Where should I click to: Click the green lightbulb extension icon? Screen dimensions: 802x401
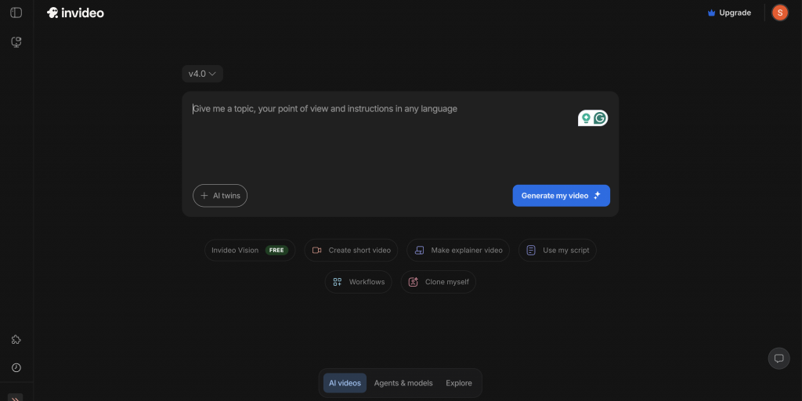(586, 118)
